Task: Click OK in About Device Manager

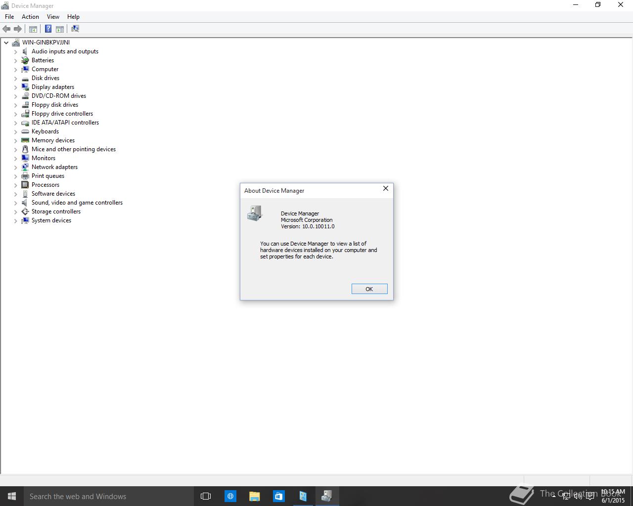Action: tap(369, 289)
